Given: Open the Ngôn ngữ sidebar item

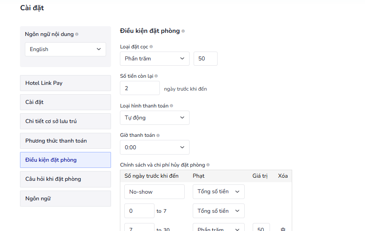Looking at the screenshot, I should pos(65,199).
